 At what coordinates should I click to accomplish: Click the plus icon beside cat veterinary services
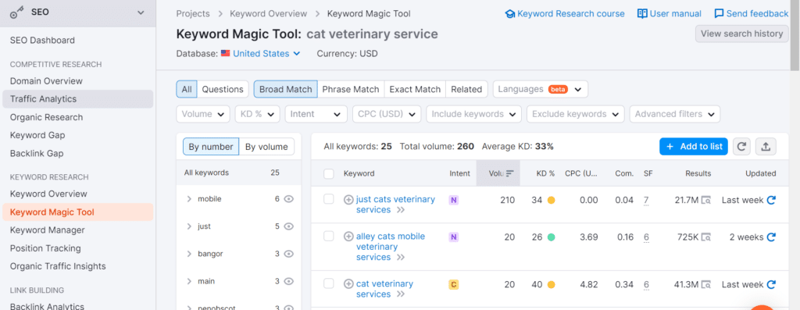click(348, 283)
